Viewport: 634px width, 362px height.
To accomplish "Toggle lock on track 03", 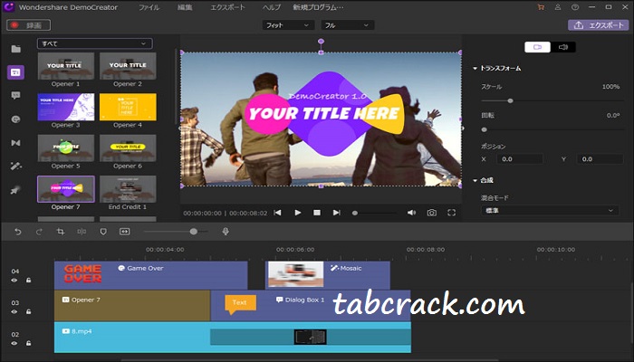I will [29, 311].
